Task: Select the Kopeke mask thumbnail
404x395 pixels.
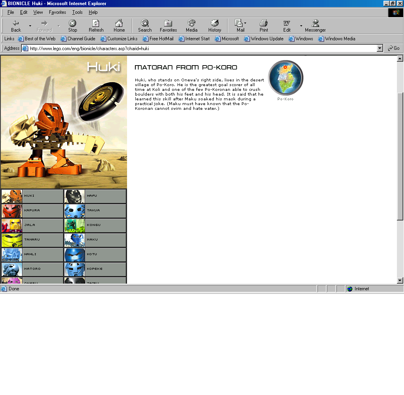Action: point(75,269)
